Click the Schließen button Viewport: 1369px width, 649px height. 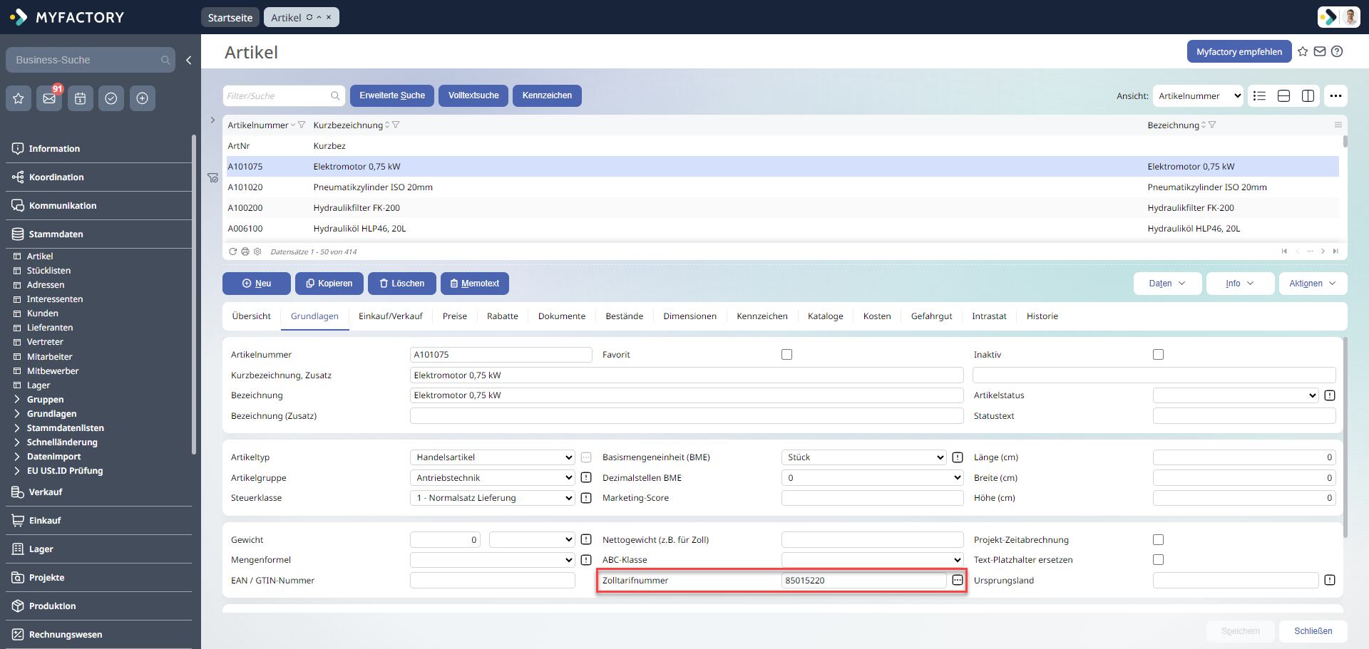1313,631
